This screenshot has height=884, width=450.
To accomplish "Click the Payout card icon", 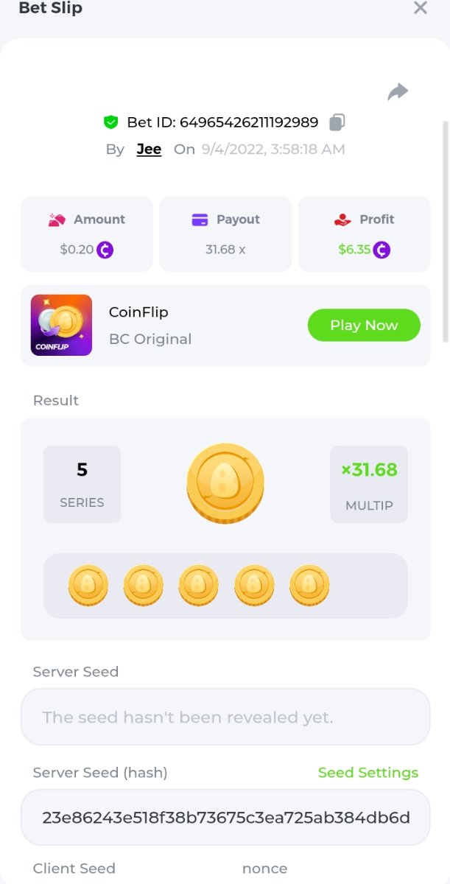I will pyautogui.click(x=200, y=220).
